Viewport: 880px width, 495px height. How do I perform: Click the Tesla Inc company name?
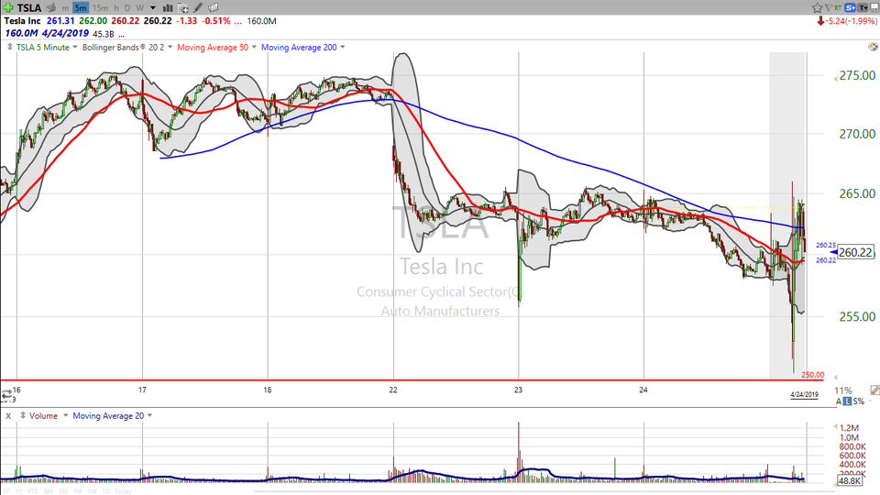click(22, 21)
